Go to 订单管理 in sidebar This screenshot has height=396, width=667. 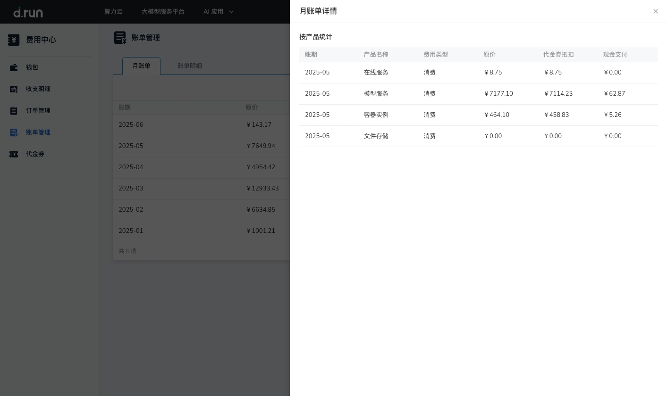tap(38, 111)
